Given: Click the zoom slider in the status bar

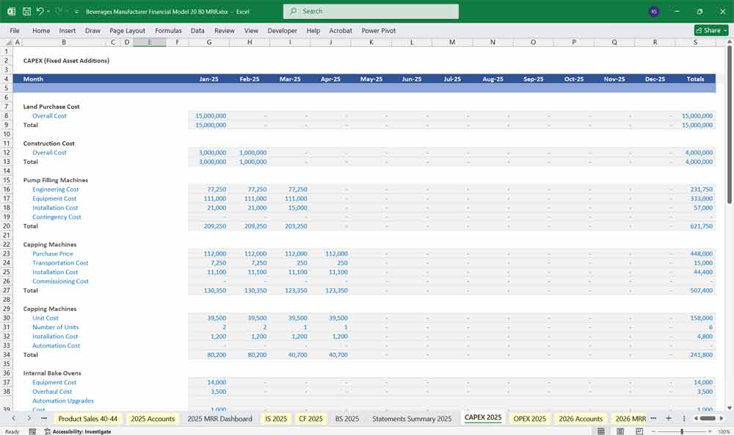Looking at the screenshot, I should coord(682,431).
